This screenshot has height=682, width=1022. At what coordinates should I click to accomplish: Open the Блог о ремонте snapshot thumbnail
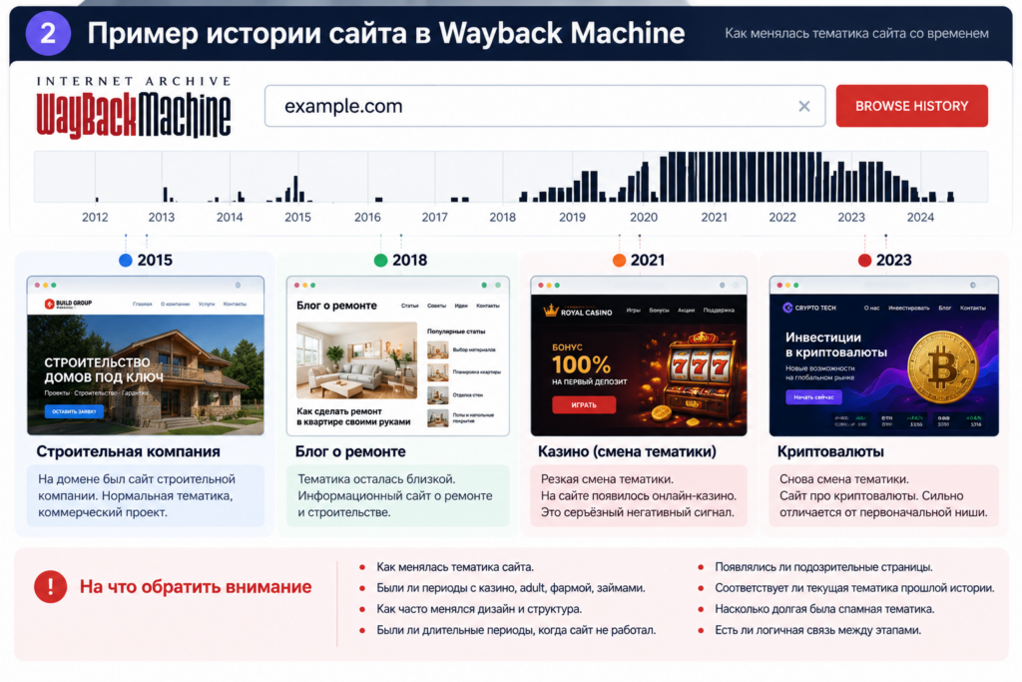tap(397, 355)
